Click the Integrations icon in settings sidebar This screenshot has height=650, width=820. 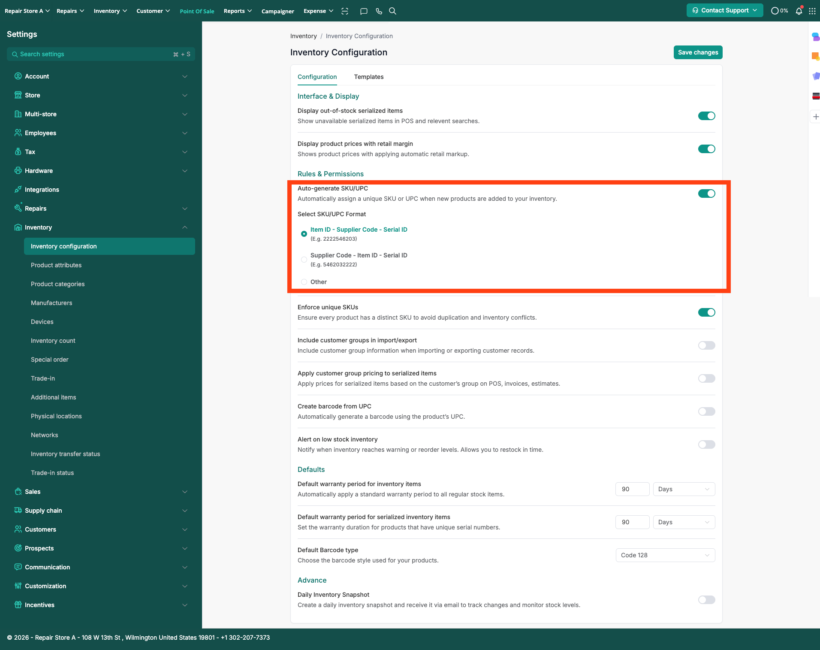[18, 190]
